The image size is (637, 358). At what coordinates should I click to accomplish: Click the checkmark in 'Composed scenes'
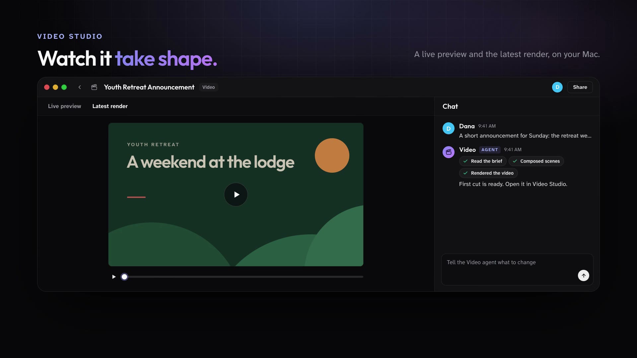click(x=515, y=161)
